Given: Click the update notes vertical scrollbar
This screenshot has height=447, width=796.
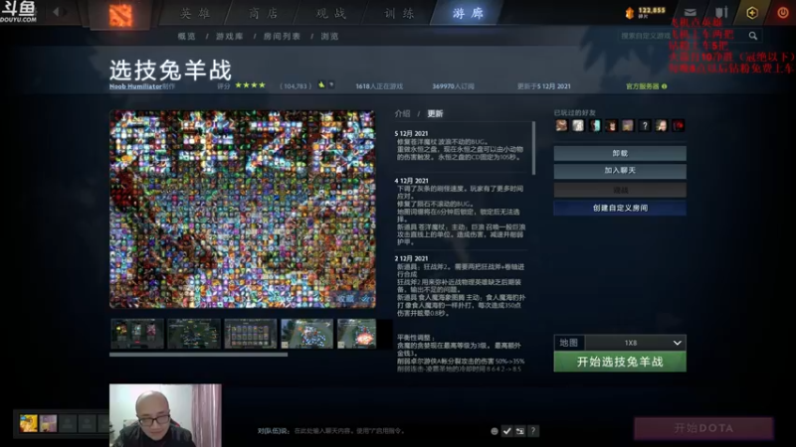Looking at the screenshot, I should pos(533,148).
